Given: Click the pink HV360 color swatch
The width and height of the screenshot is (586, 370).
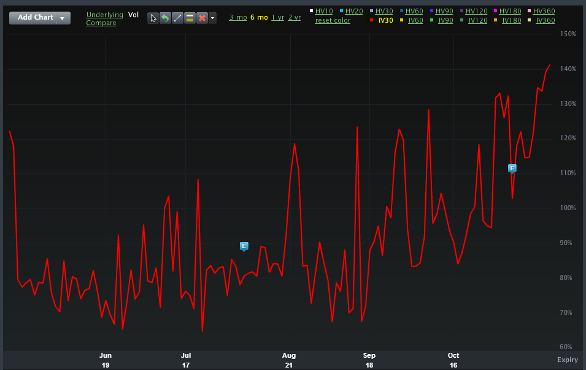Looking at the screenshot, I should [x=529, y=11].
